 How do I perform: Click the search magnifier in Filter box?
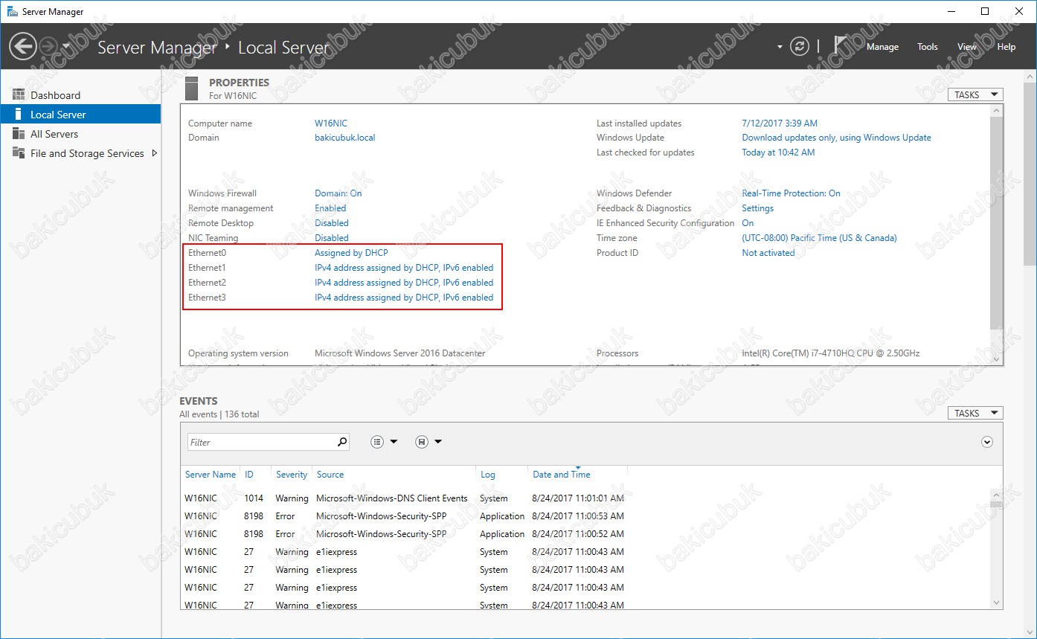click(x=341, y=442)
